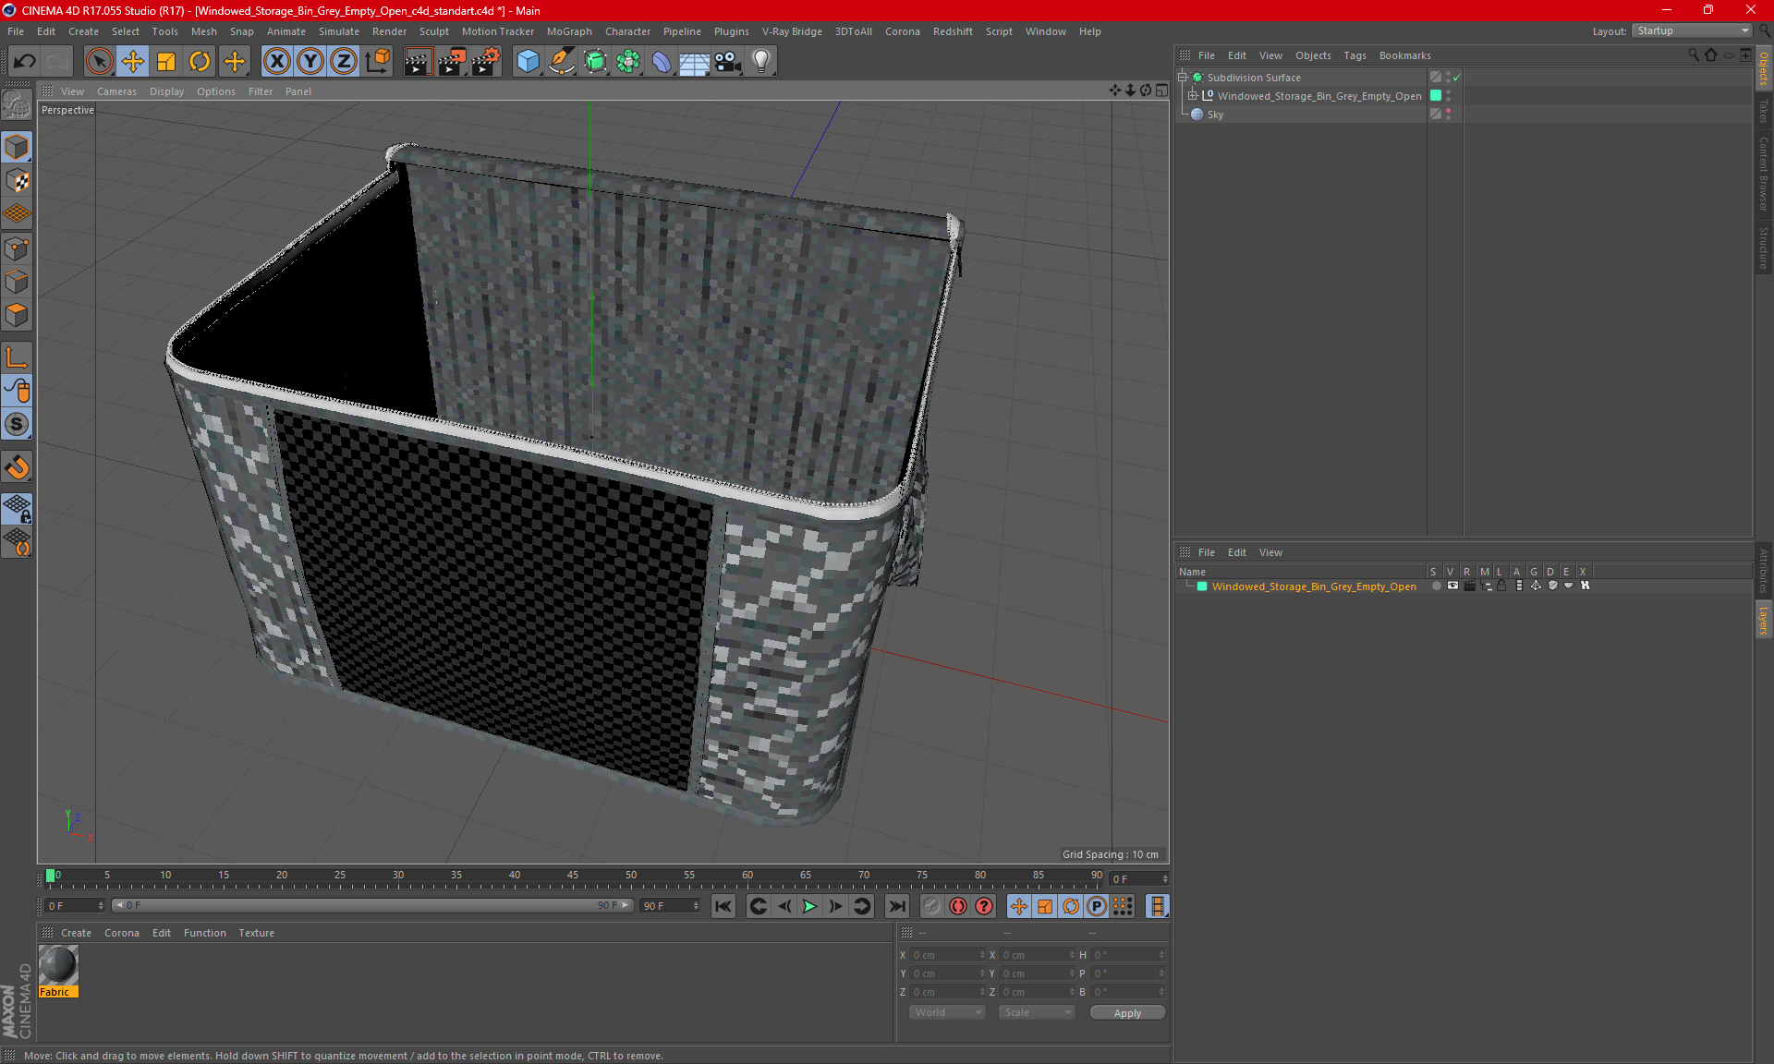Add a Camera object
1774x1064 pixels.
[728, 62]
